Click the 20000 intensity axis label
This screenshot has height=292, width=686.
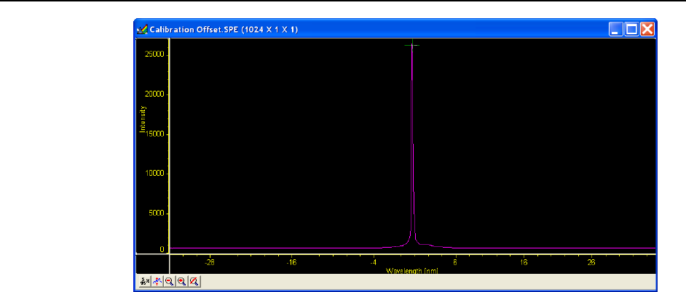pos(156,94)
